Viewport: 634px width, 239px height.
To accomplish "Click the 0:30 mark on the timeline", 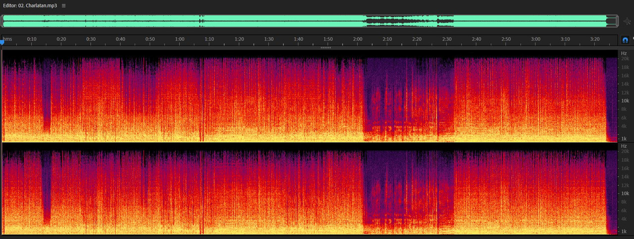I will [x=91, y=39].
